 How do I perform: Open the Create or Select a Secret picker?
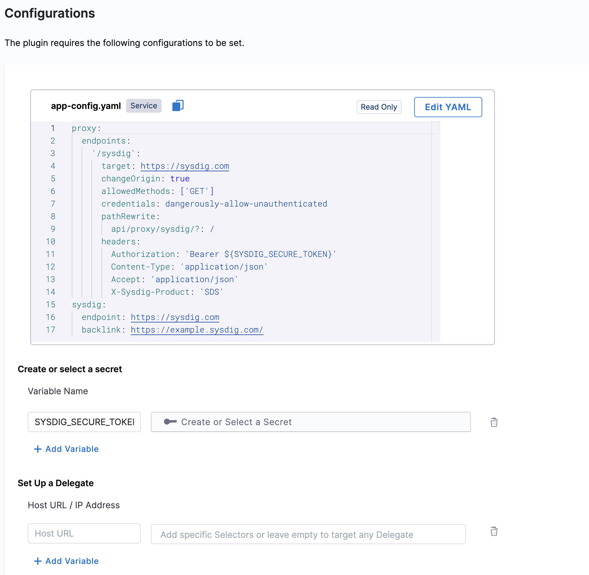click(311, 422)
